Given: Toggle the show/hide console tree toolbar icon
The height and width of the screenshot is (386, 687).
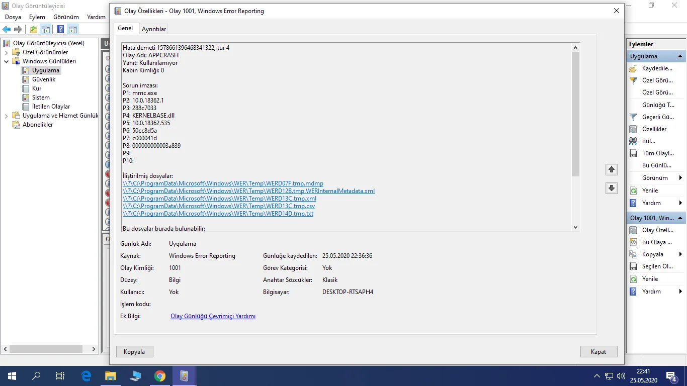Looking at the screenshot, I should (46, 30).
